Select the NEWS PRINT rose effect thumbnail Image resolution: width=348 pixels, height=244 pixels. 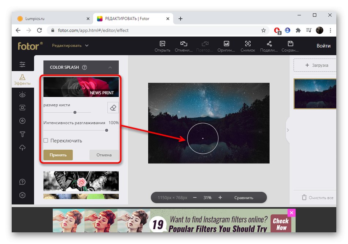(81, 87)
